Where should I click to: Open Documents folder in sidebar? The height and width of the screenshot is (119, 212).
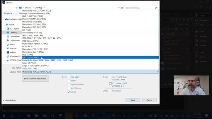[x=13, y=36]
